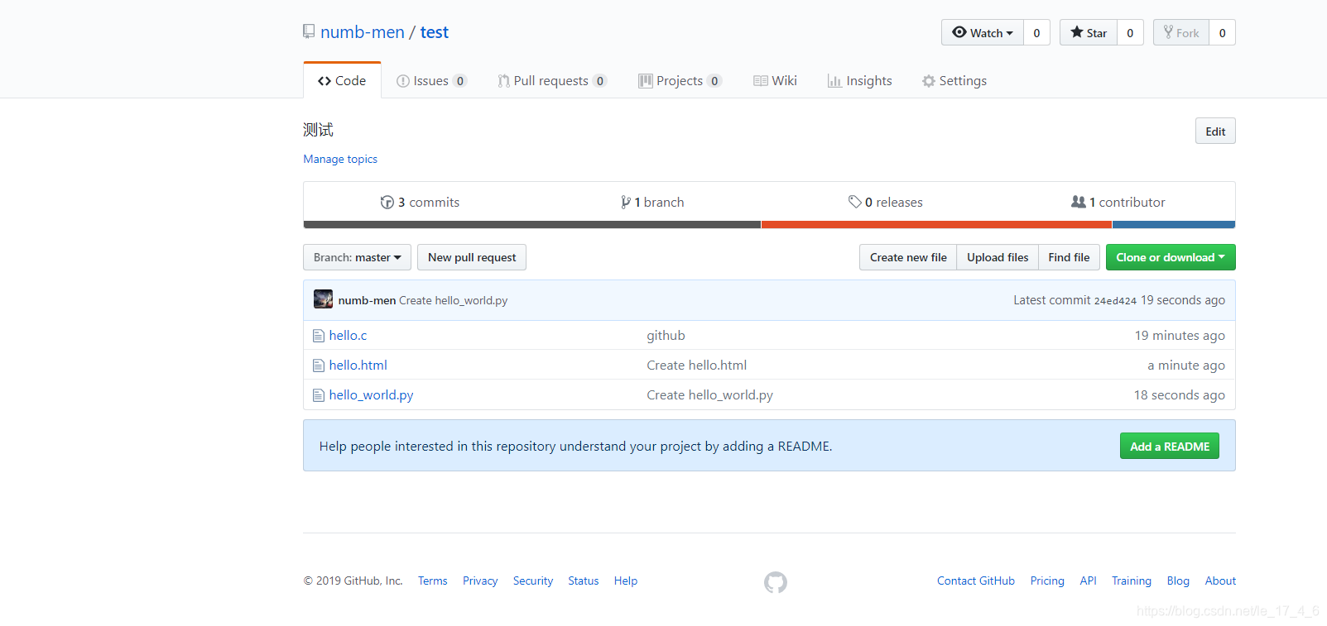This screenshot has height=626, width=1327.
Task: Click the numb-men owner link in title
Action: point(363,32)
